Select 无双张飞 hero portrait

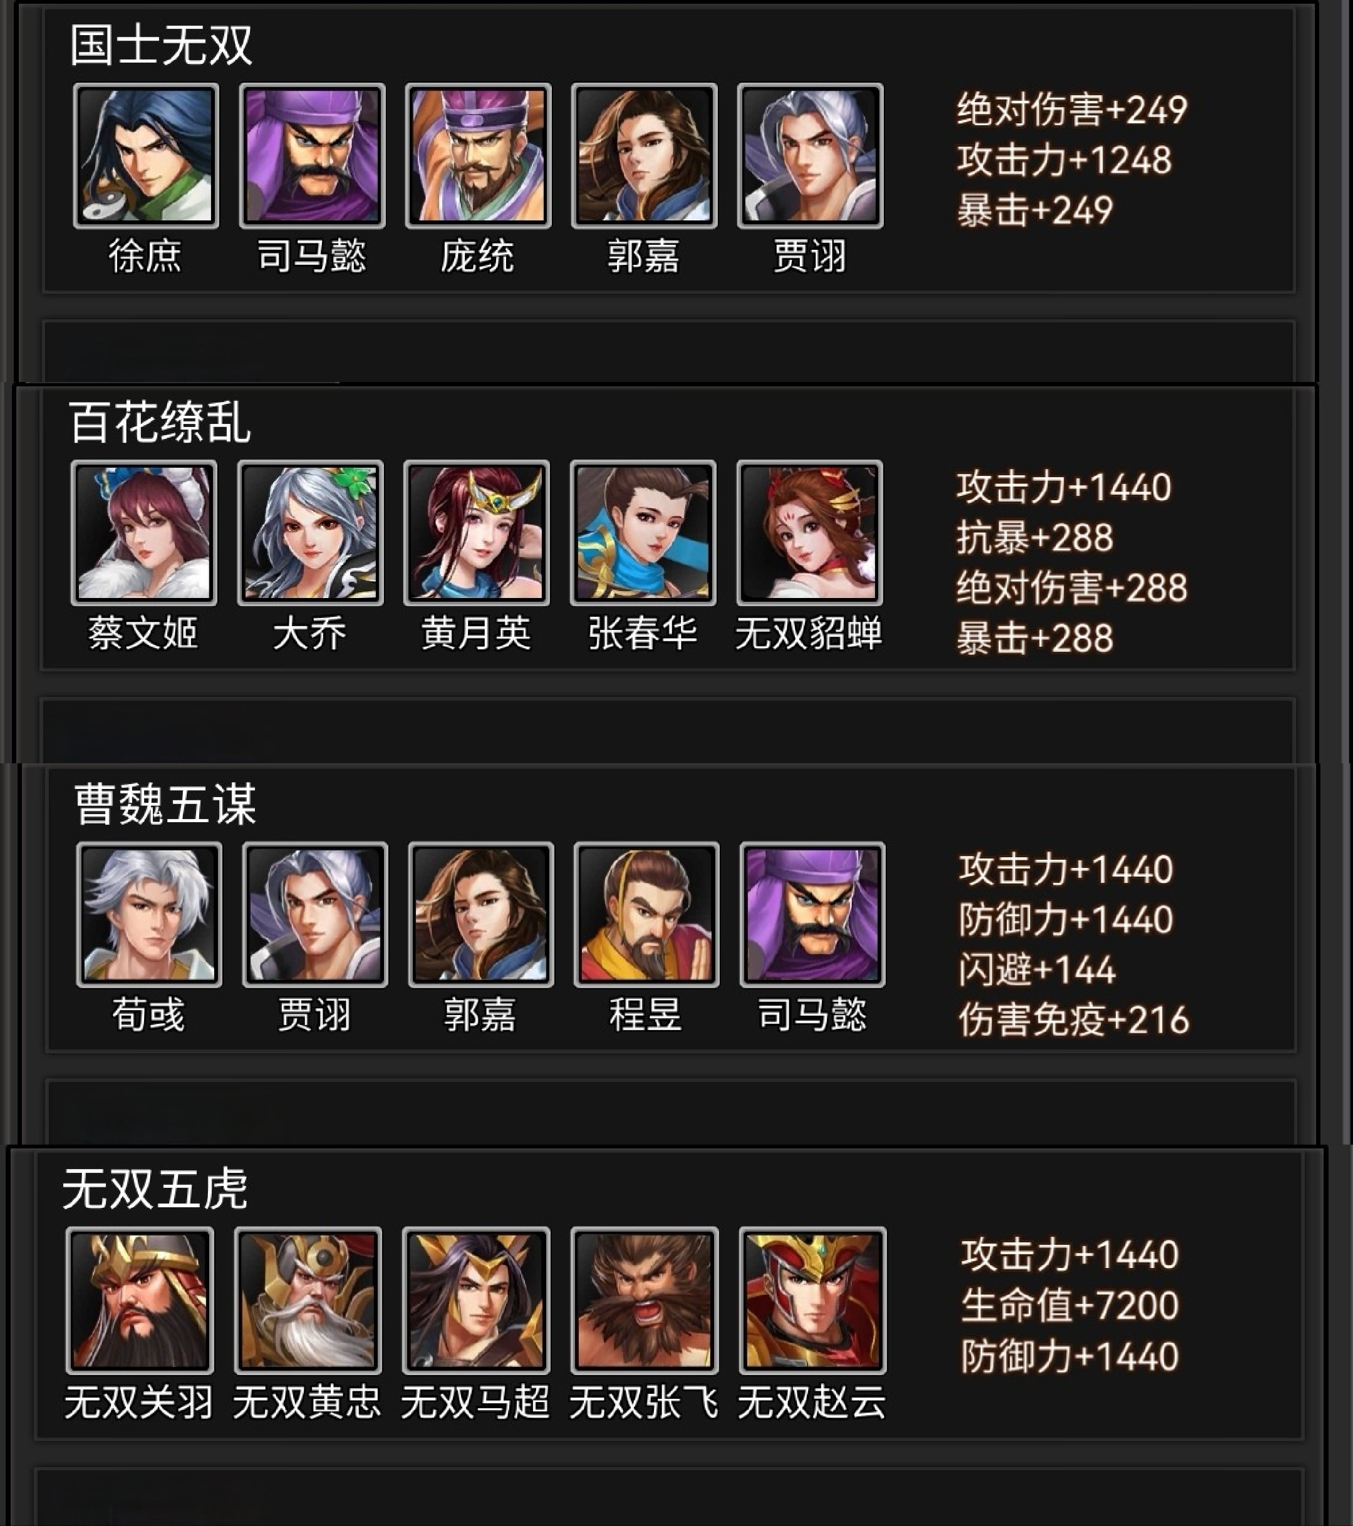pos(645,1300)
